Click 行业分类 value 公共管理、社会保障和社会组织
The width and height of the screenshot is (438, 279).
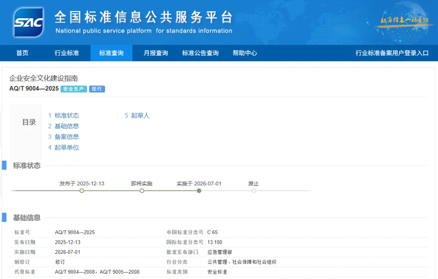(242, 262)
